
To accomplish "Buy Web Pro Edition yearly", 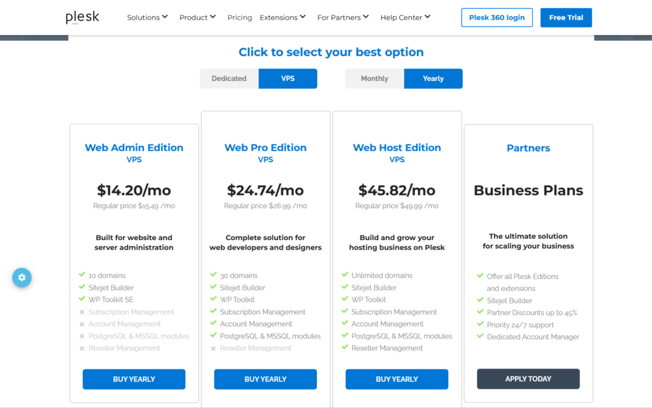I will tap(266, 379).
